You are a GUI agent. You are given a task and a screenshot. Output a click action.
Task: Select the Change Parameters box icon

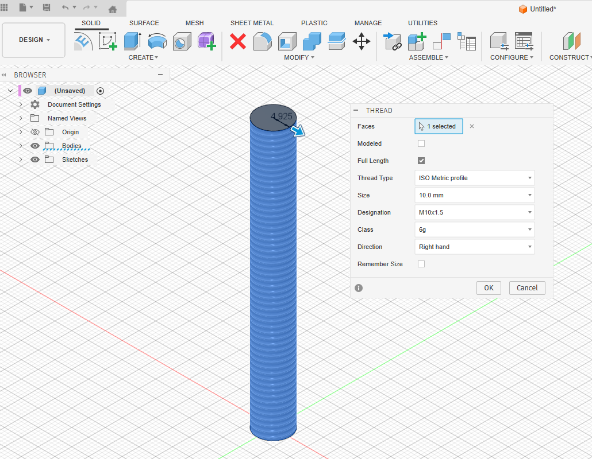point(499,41)
